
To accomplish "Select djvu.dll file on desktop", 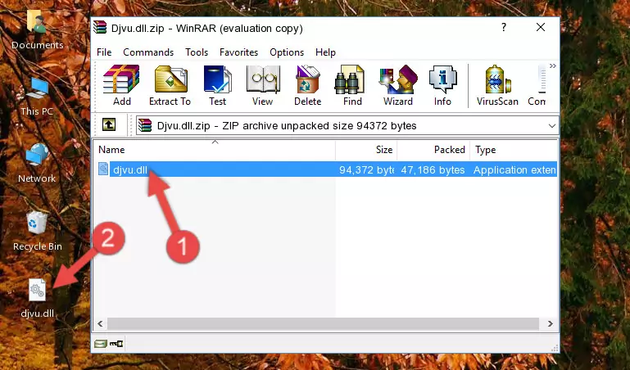I will coord(38,299).
